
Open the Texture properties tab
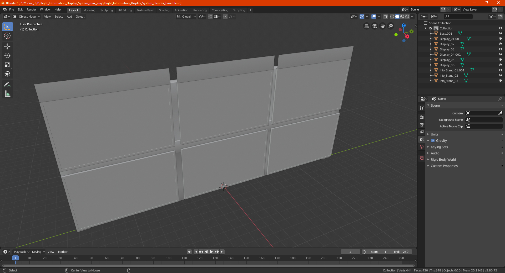point(422,158)
